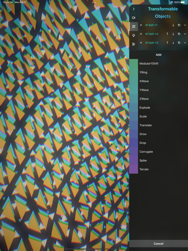Remove object #1 Ball→1
Viewport: 188px width, 251px height.
point(141,25)
